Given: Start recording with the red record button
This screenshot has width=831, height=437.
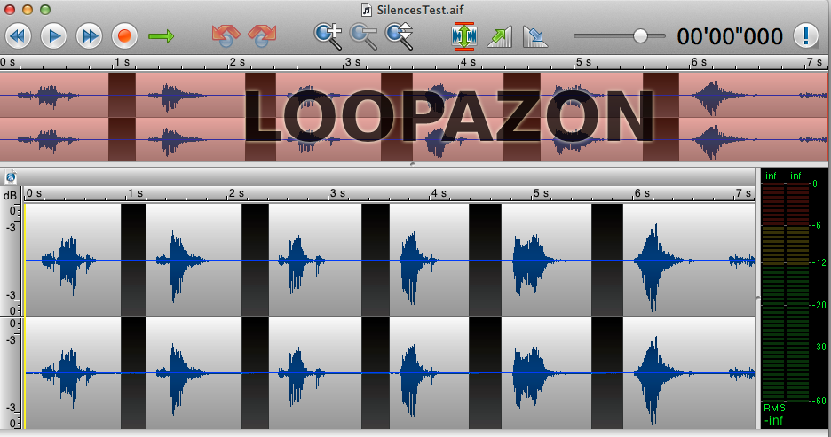Looking at the screenshot, I should (x=124, y=36).
